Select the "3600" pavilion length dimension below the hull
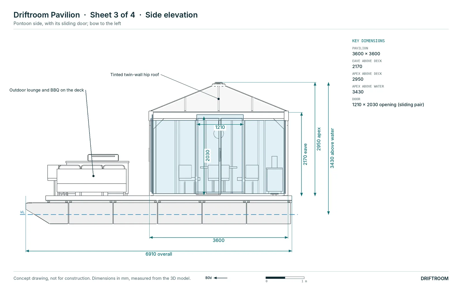The height and width of the screenshot is (289, 462). (219, 240)
